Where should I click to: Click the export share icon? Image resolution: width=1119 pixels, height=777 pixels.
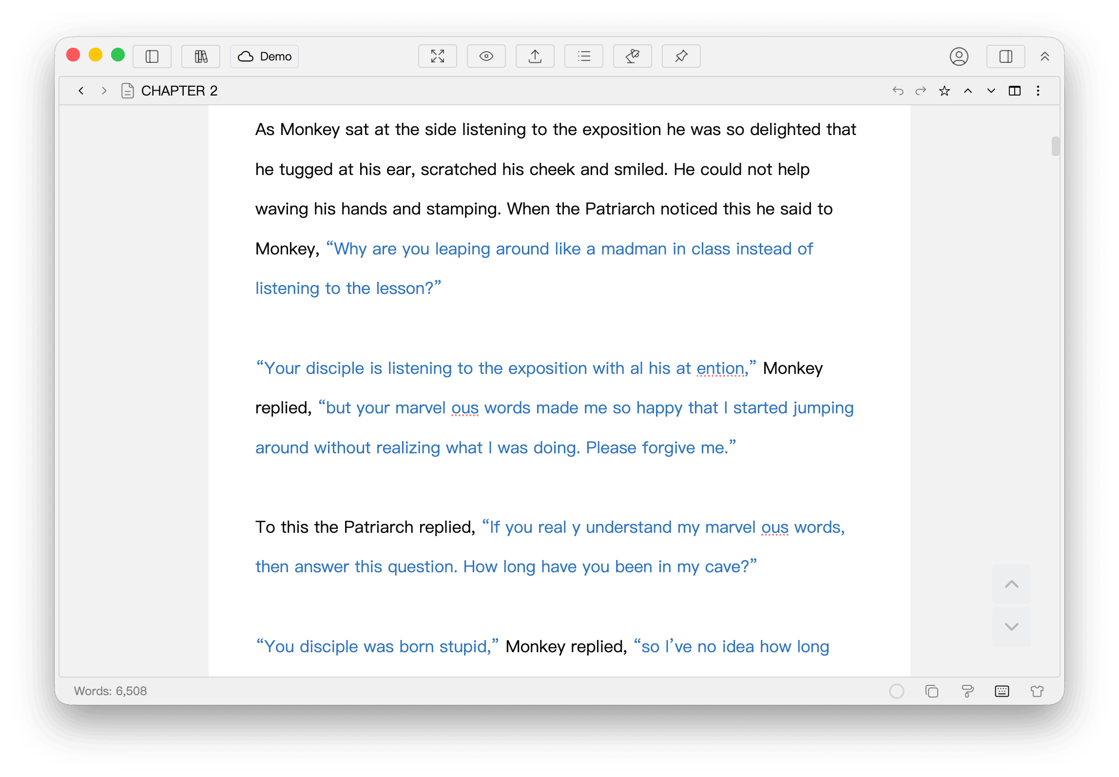(535, 57)
